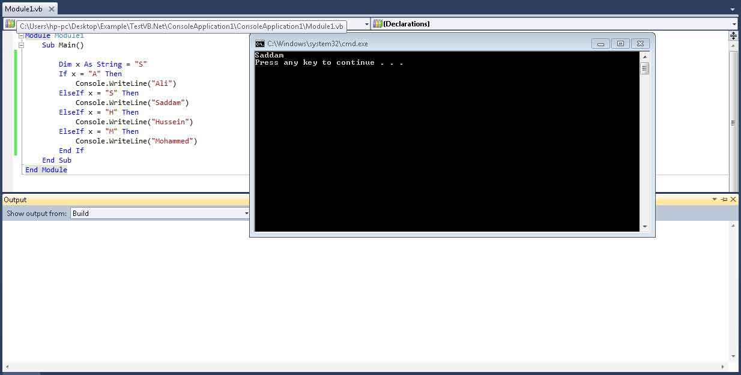The height and width of the screenshot is (375, 741).
Task: Click the Declarations dropdown icon
Action: point(378,24)
